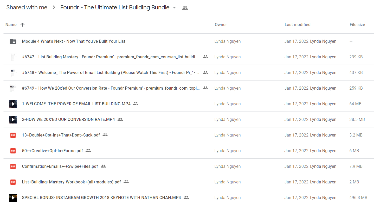Click the 496.3 MB file size
The image size is (374, 204).
358,197
